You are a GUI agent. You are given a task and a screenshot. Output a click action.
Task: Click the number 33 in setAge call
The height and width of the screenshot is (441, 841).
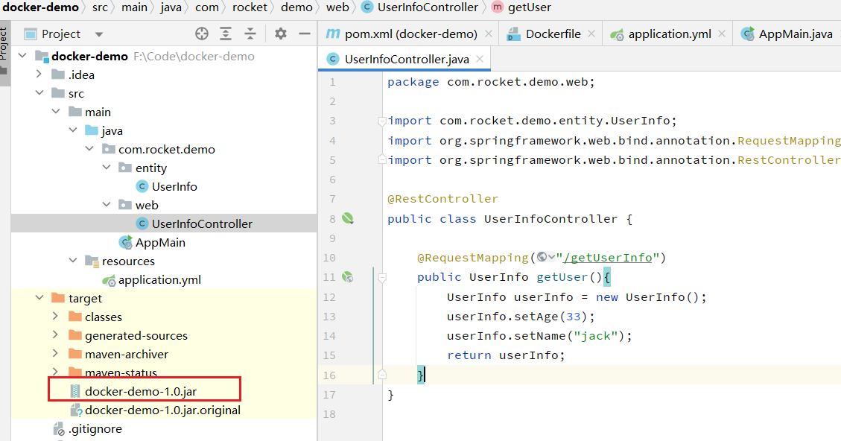tap(574, 317)
